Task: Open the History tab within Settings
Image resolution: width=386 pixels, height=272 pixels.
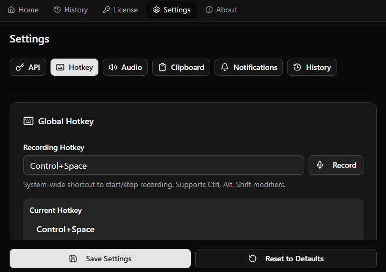Action: [x=312, y=67]
